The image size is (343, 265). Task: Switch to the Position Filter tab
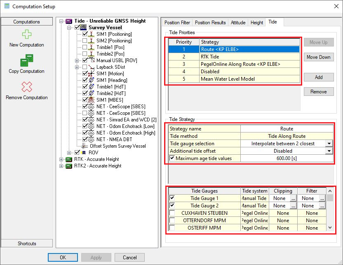point(177,23)
